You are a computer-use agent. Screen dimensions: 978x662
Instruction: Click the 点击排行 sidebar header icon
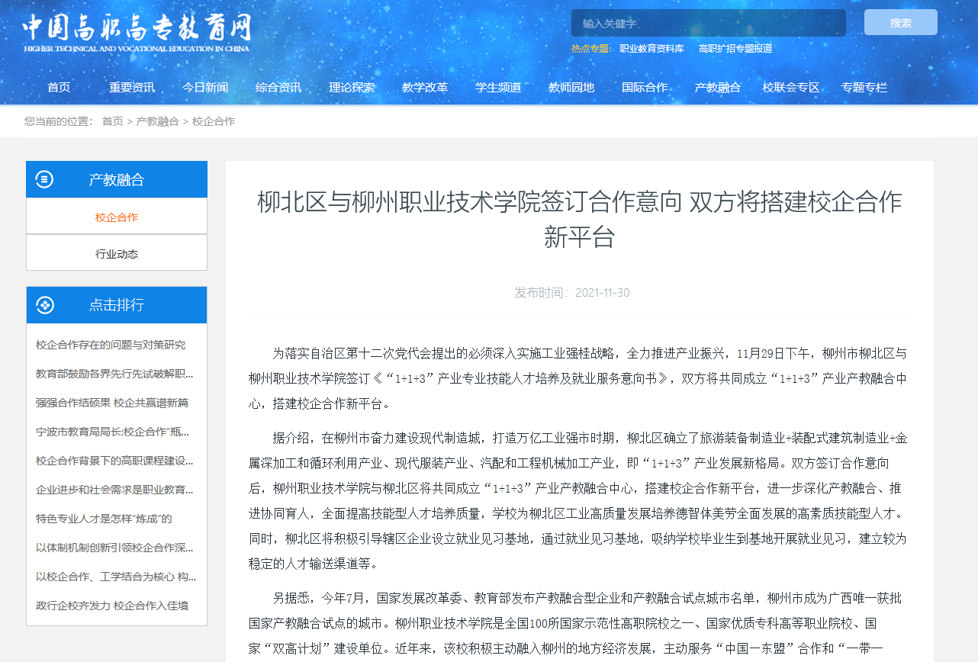45,305
